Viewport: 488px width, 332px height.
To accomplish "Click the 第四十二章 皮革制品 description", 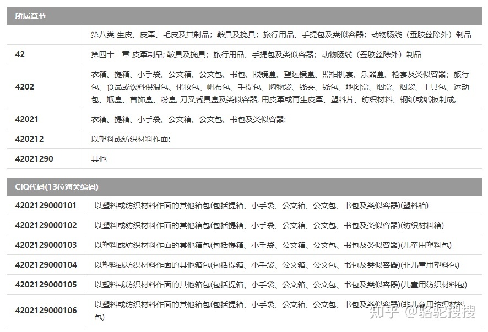I will coord(256,54).
